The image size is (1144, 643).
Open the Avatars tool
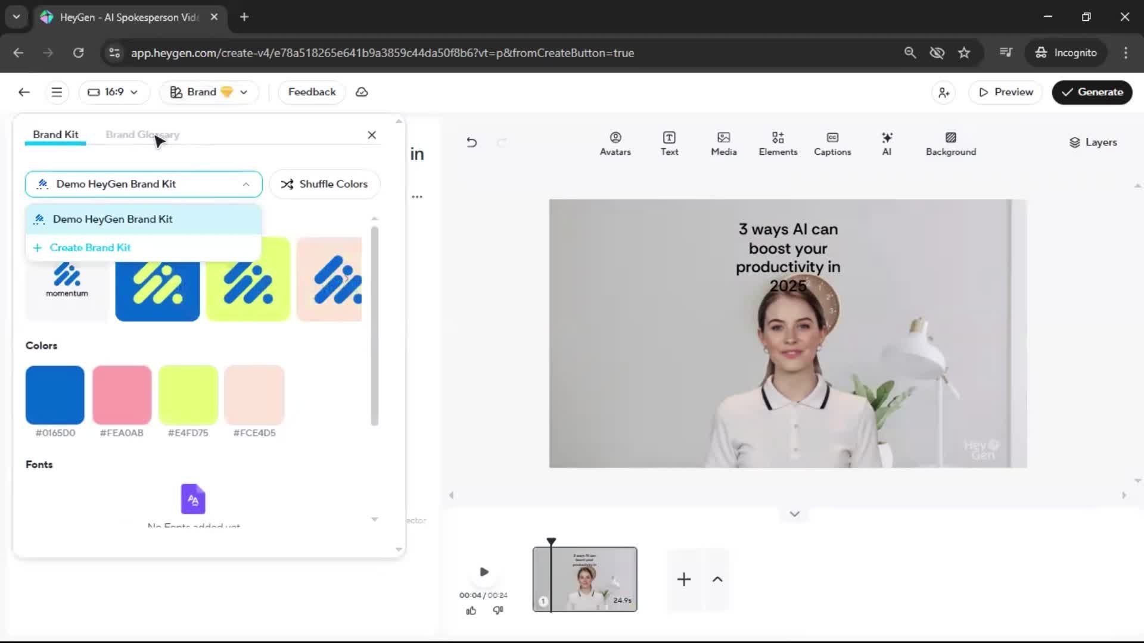615,143
